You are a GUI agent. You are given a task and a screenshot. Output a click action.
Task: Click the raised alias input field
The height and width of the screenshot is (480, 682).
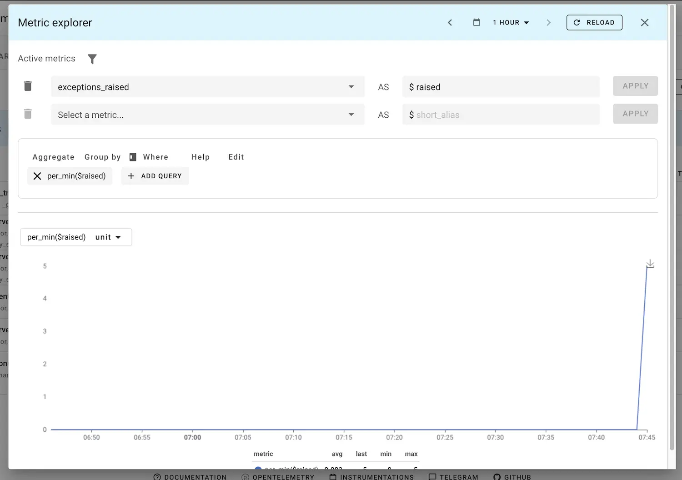point(500,87)
